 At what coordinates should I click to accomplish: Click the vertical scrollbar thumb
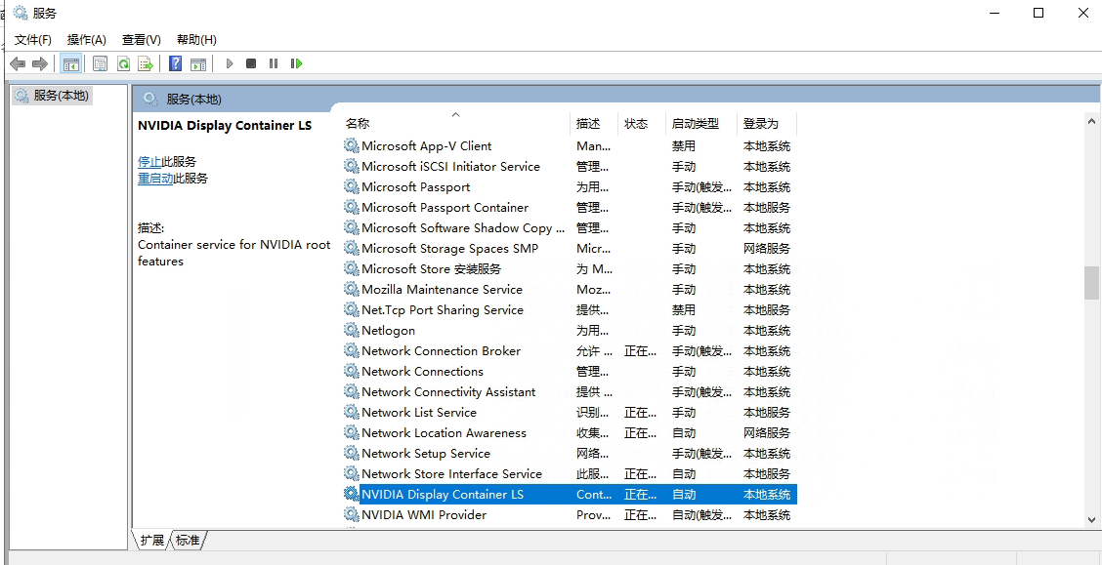point(1091,283)
